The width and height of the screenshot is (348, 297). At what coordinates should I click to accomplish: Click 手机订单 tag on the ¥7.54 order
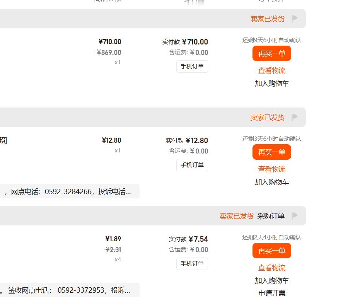point(192,263)
